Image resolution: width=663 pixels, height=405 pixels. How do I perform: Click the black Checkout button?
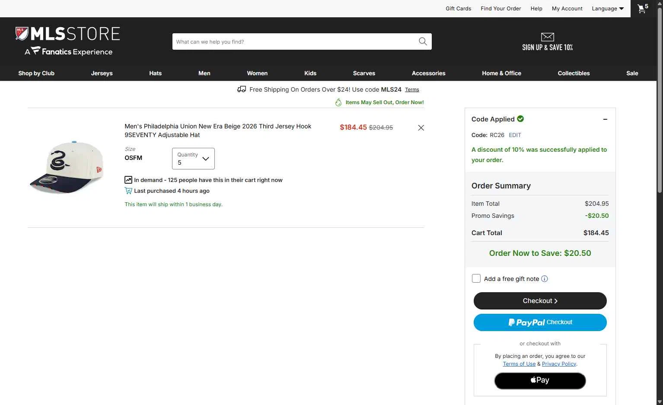(540, 301)
